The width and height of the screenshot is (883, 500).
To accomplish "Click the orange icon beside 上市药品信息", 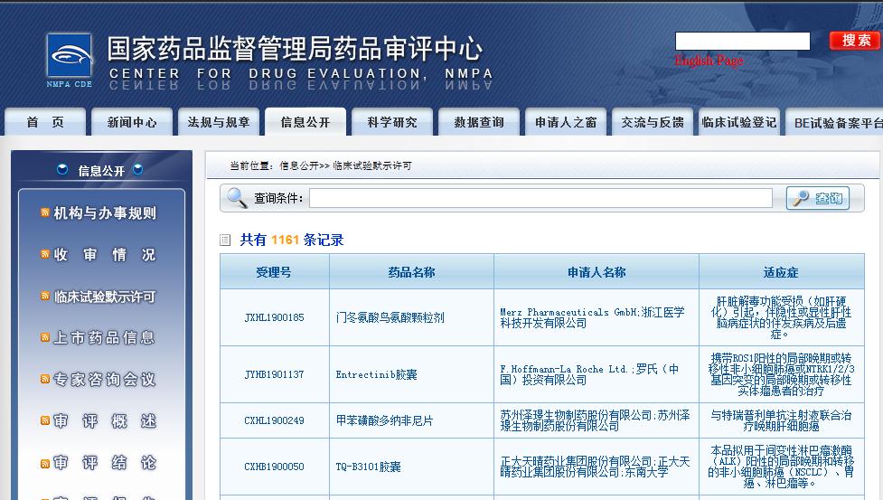I will click(45, 337).
